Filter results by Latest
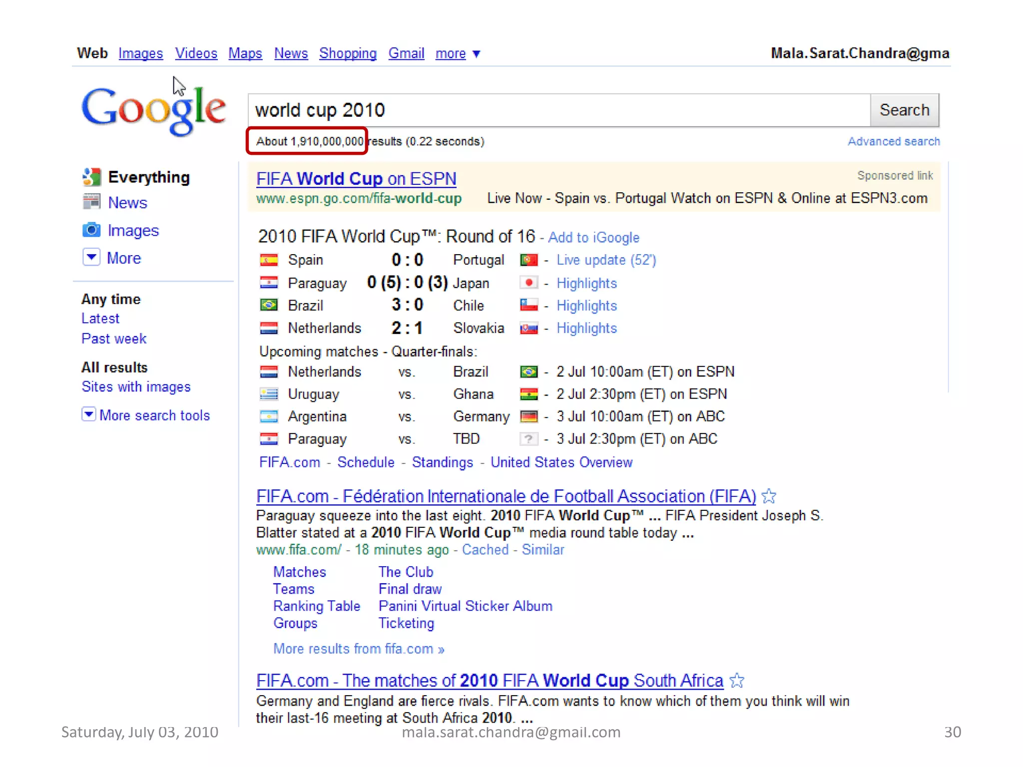The width and height of the screenshot is (1023, 767). (100, 319)
